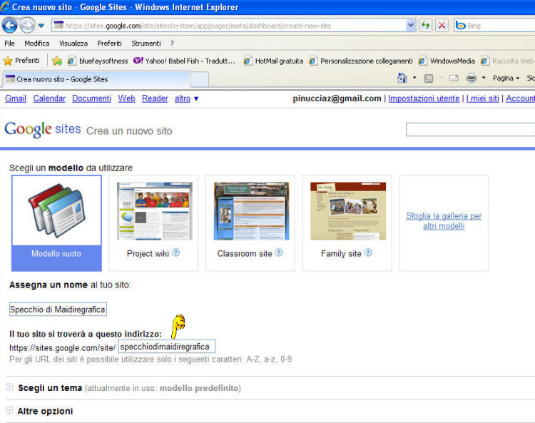Click the help icon next to Family site
This screenshot has height=423, width=535.
tap(368, 253)
